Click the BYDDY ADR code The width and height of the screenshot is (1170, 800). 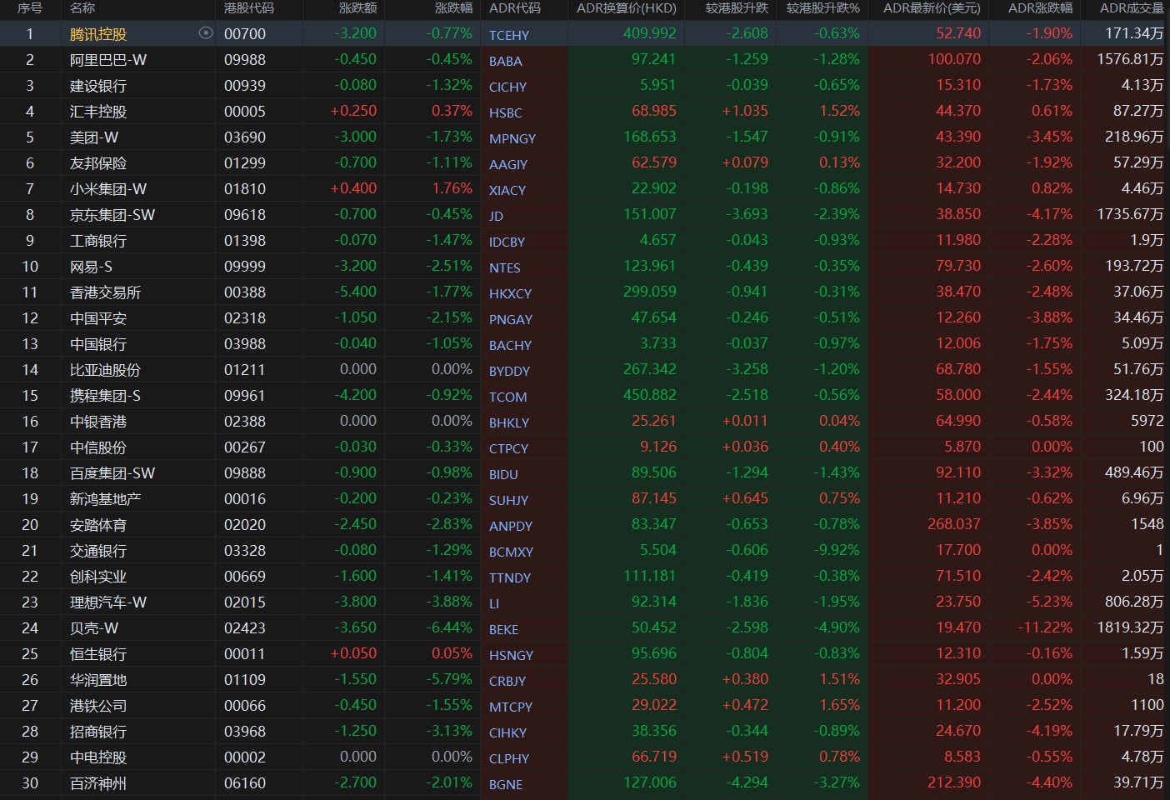click(509, 371)
